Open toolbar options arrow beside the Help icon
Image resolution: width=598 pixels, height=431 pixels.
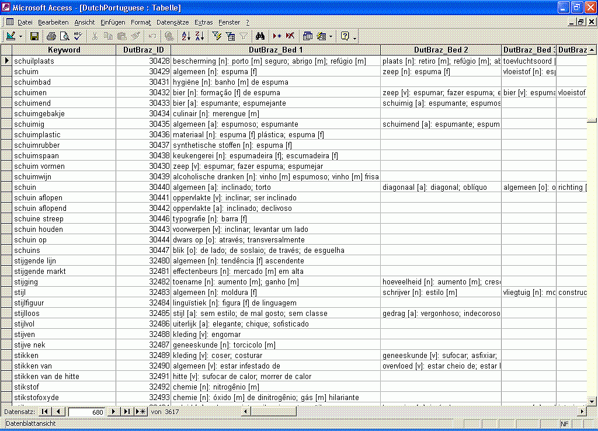(354, 38)
